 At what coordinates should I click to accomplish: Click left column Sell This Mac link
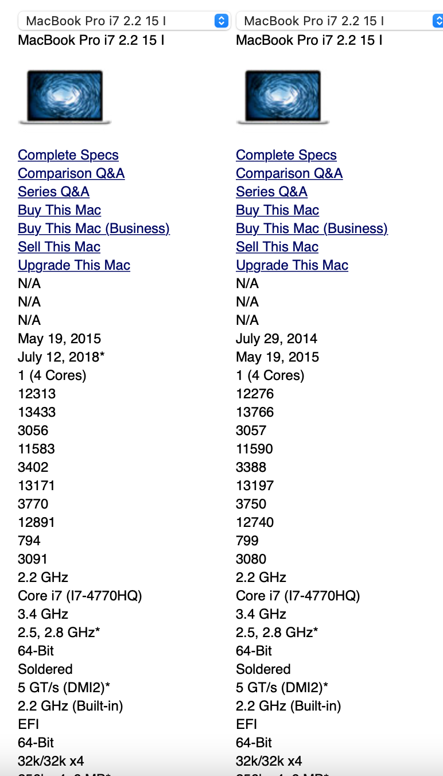59,247
